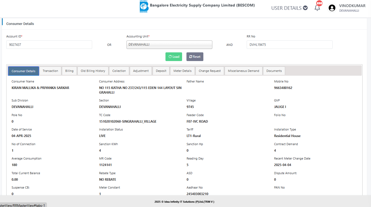Select the Consumer Details tab

23,71
